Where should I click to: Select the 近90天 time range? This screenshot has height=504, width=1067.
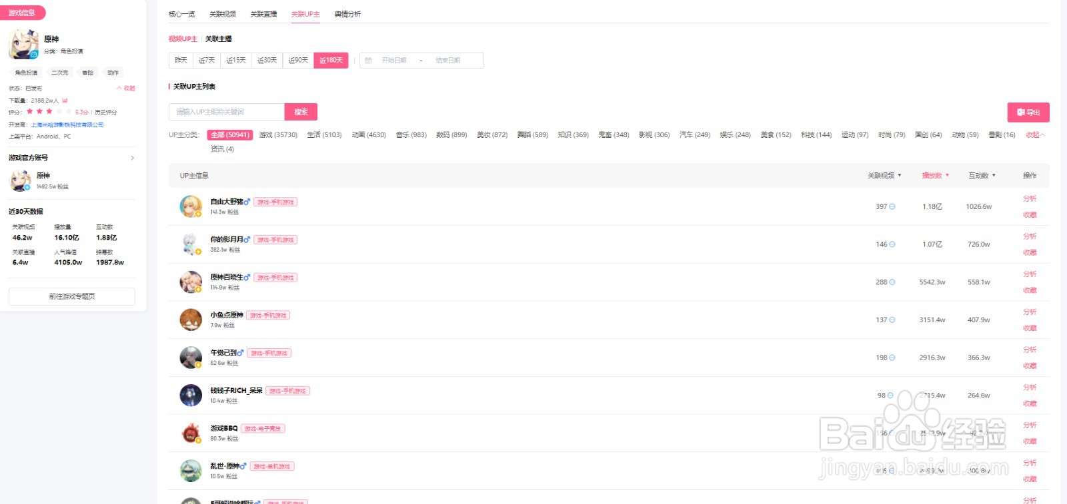298,61
